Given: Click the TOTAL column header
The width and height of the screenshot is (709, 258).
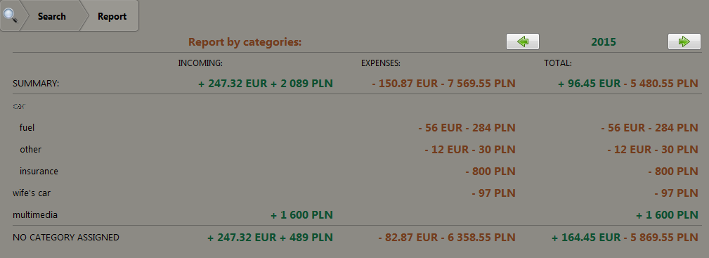Looking at the screenshot, I should click(x=557, y=63).
